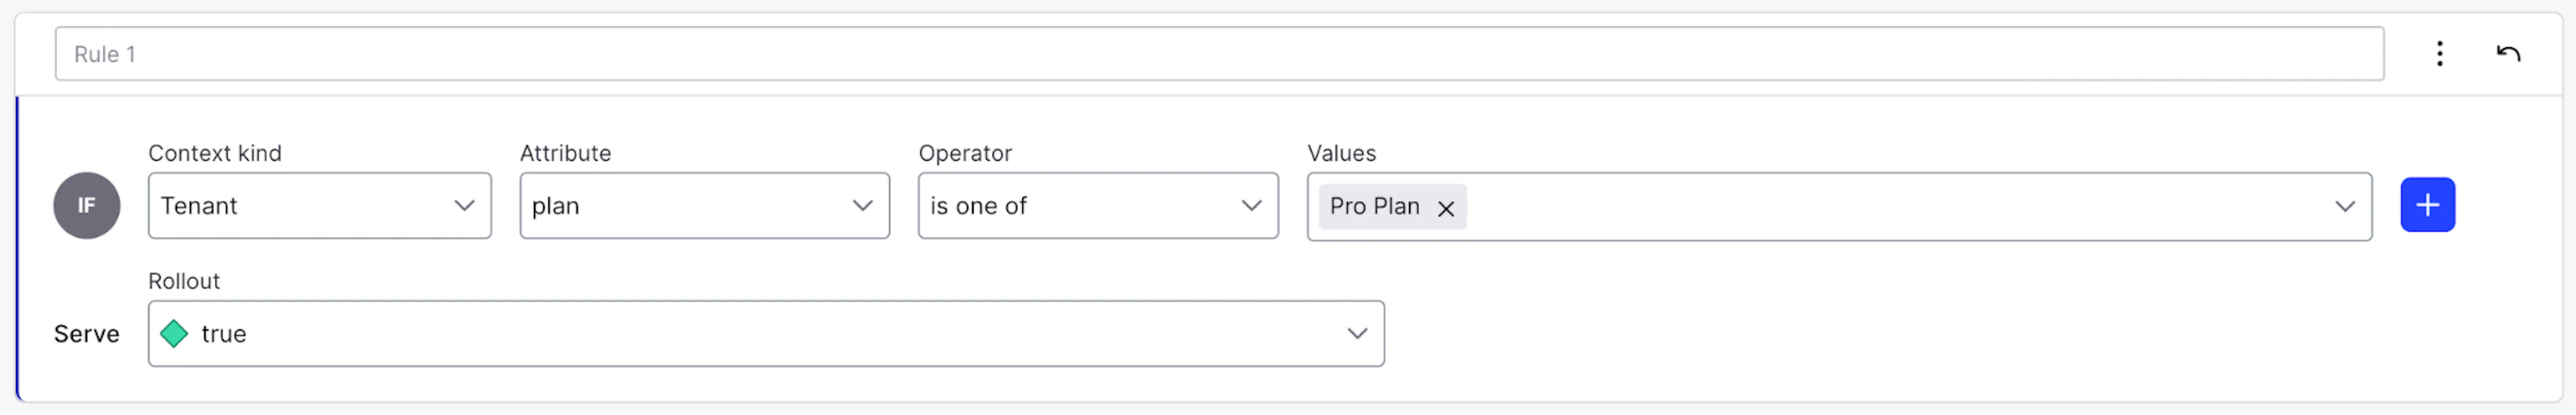The width and height of the screenshot is (2576, 415).
Task: Click the IF condition badge icon
Action: 86,205
